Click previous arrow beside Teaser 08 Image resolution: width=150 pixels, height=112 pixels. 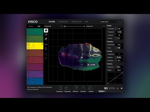tap(61, 26)
